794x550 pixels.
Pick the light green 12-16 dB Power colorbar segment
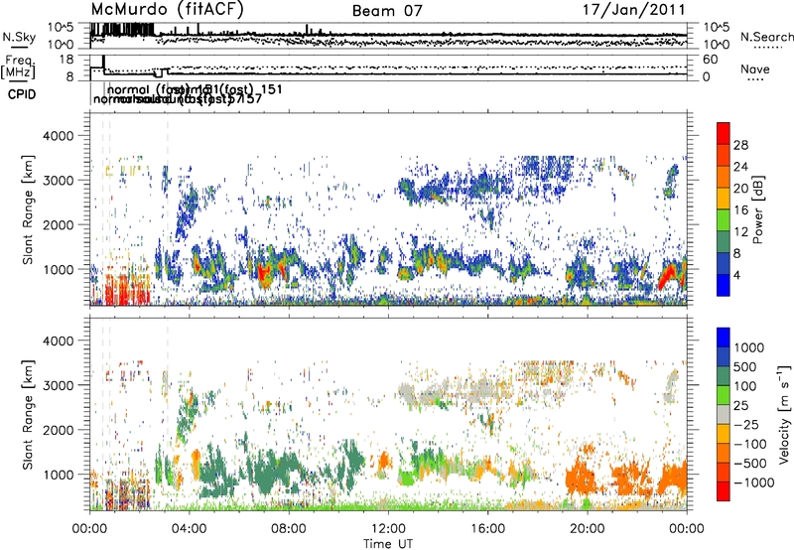(x=724, y=220)
